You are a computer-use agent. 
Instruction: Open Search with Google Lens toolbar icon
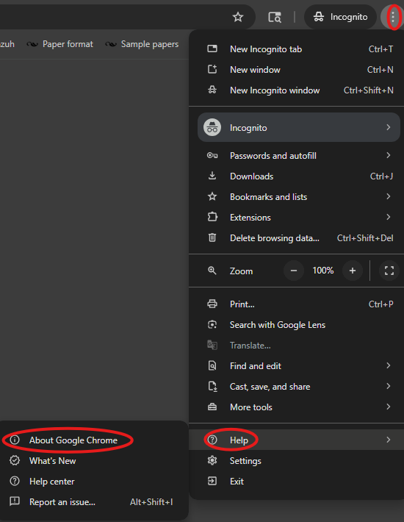click(x=275, y=17)
